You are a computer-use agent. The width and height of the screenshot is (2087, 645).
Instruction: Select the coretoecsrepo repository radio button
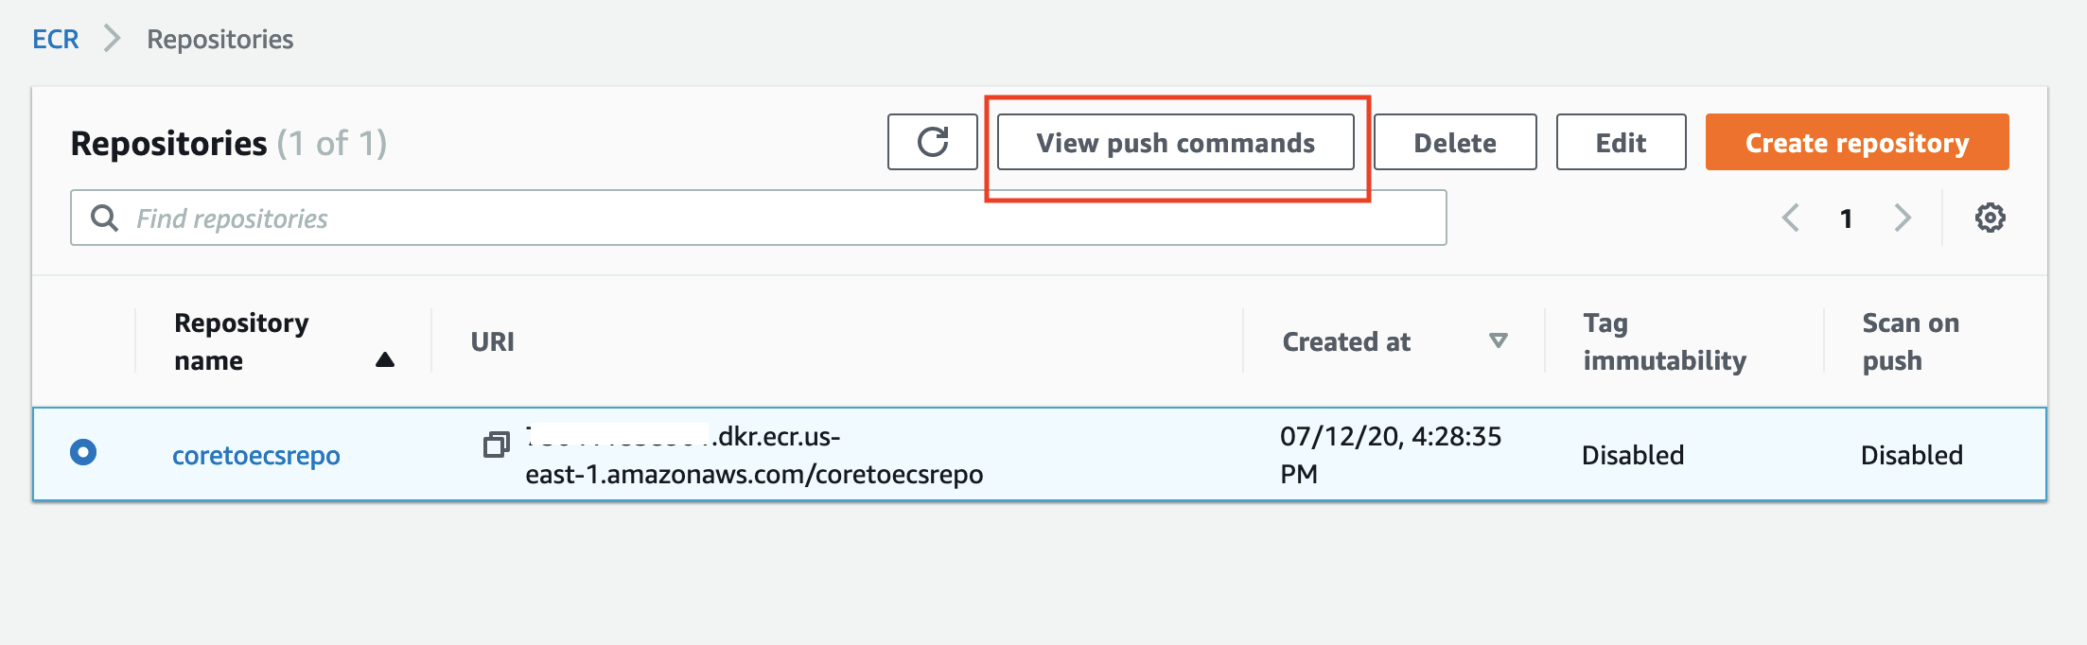point(83,453)
